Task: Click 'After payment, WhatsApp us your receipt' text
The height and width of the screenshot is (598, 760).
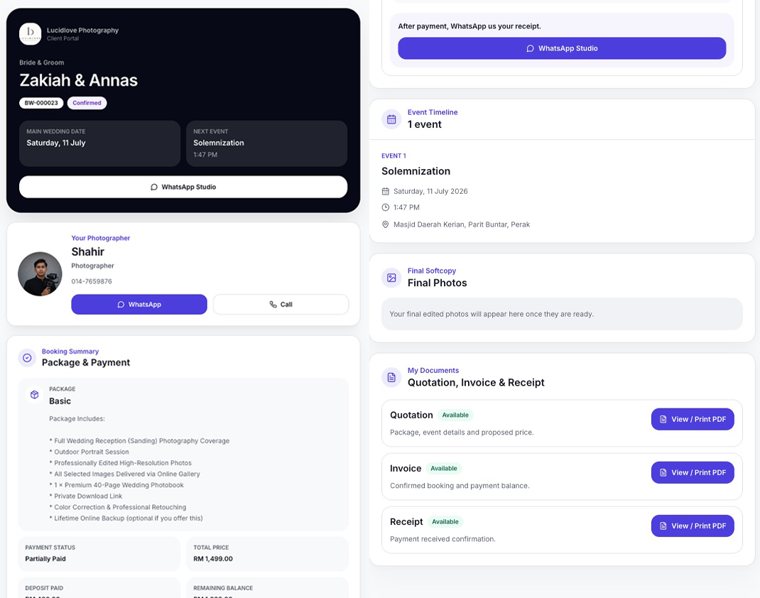Action: click(469, 26)
